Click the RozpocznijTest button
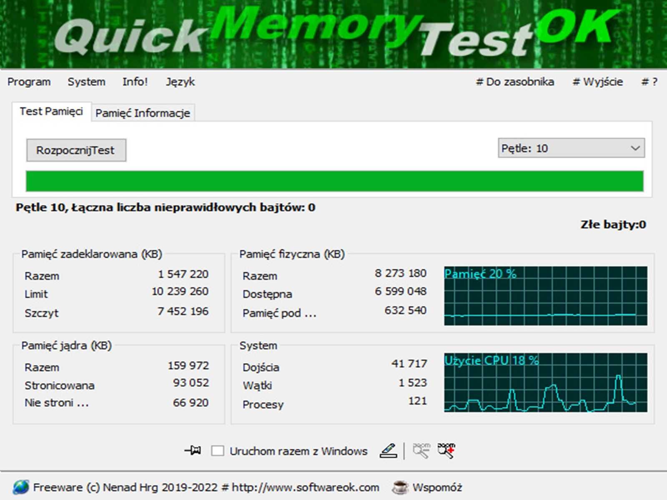Screen dimensions: 667x500 (76, 150)
